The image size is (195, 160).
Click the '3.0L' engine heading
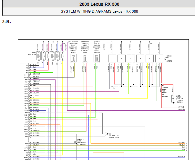6,21
